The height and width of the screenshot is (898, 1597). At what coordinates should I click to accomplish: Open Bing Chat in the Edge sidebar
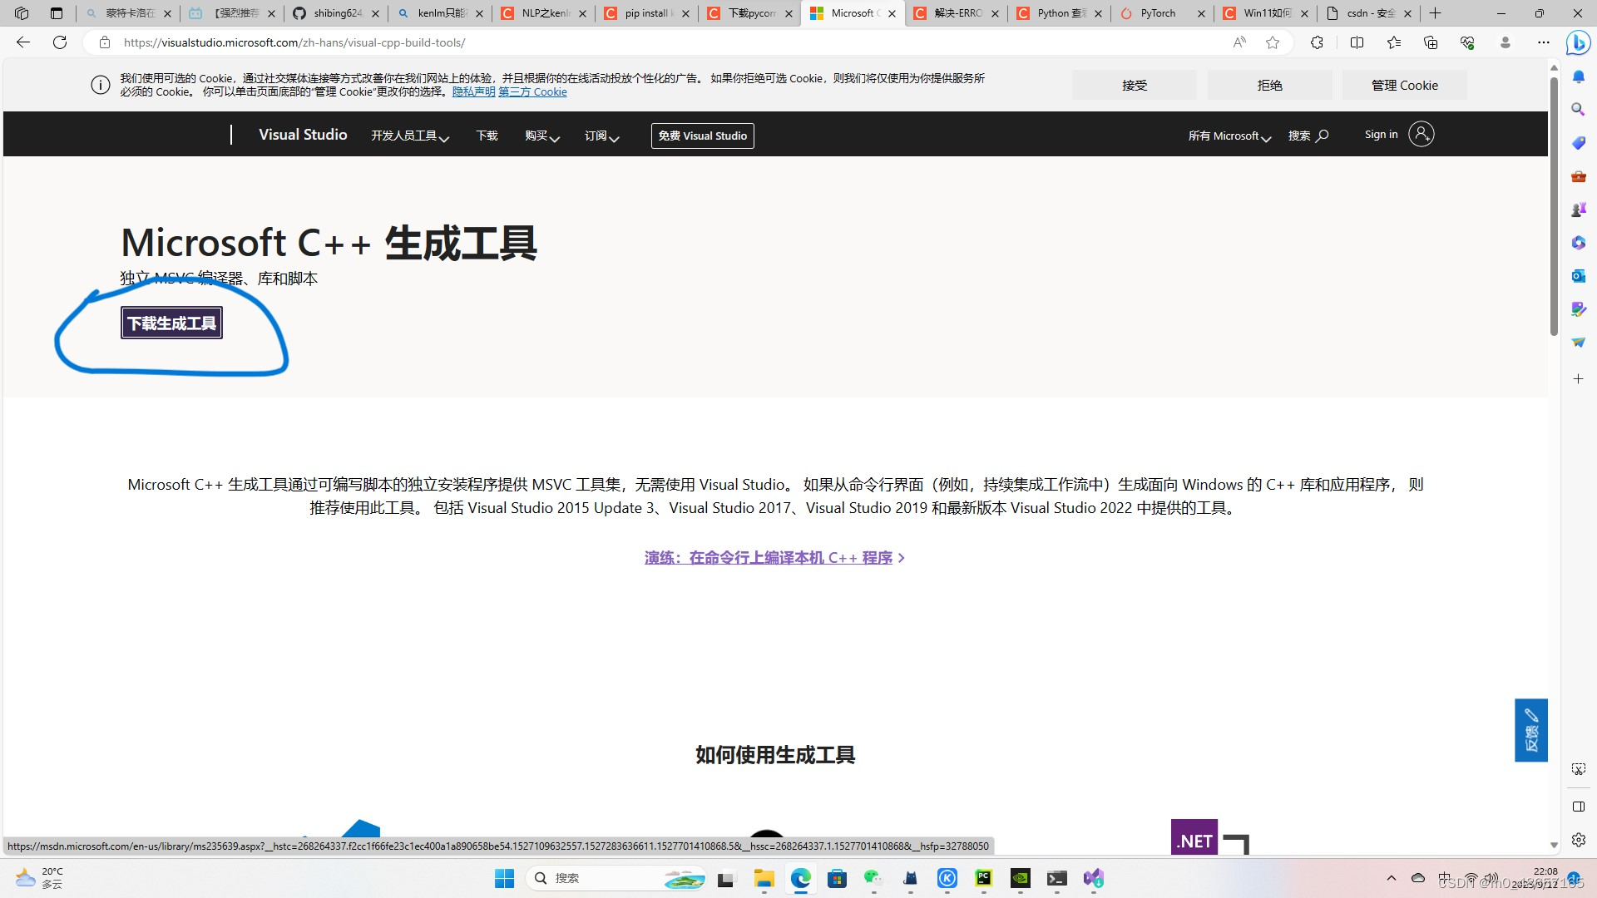coord(1578,43)
